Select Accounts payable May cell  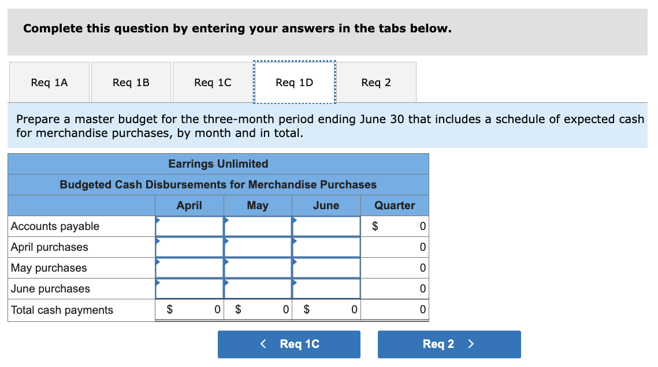click(x=258, y=227)
